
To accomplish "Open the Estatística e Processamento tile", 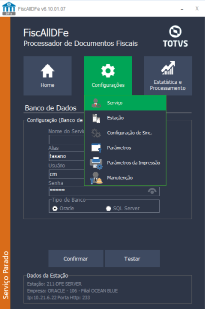I will (168, 76).
